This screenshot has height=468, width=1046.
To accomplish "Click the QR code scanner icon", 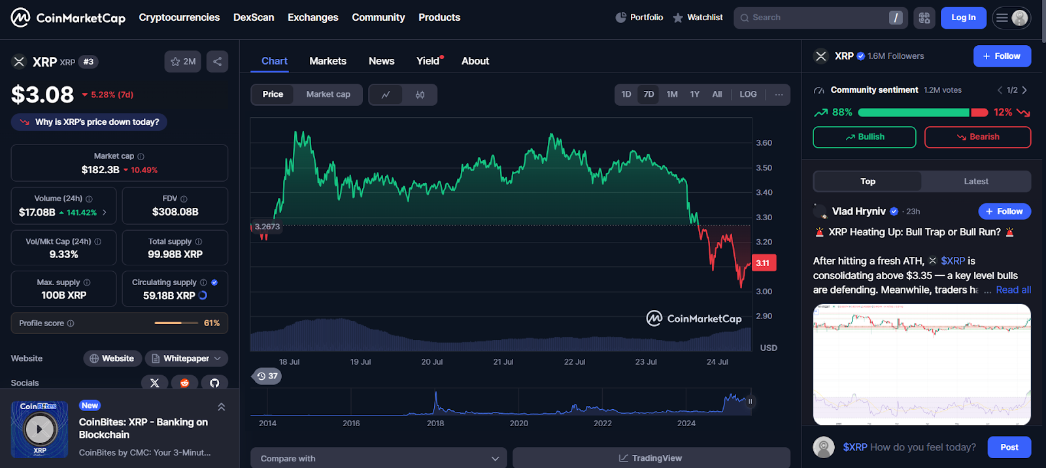I will (x=924, y=18).
